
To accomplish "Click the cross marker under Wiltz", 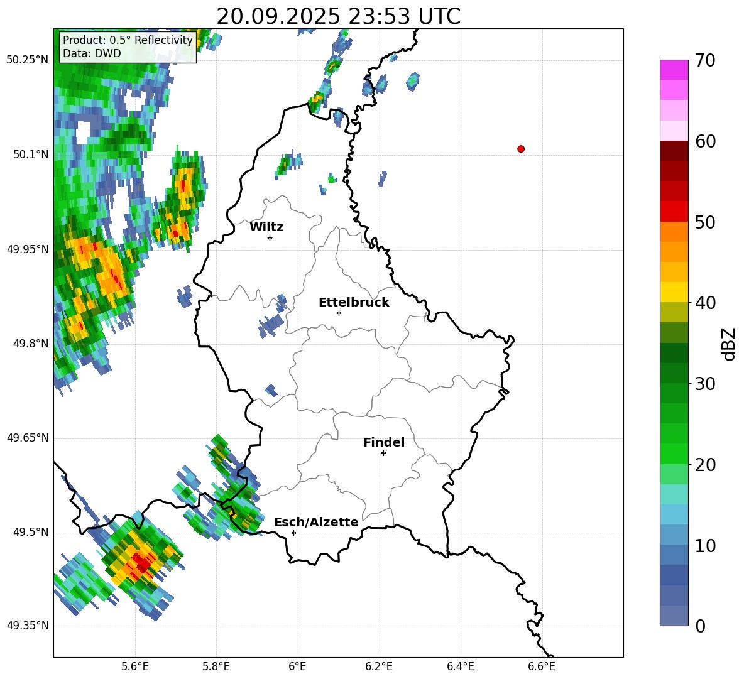I will coord(270,237).
